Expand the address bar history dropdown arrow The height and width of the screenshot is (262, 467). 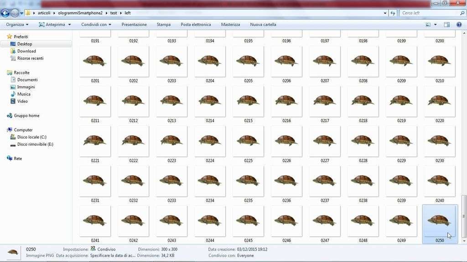tap(385, 13)
